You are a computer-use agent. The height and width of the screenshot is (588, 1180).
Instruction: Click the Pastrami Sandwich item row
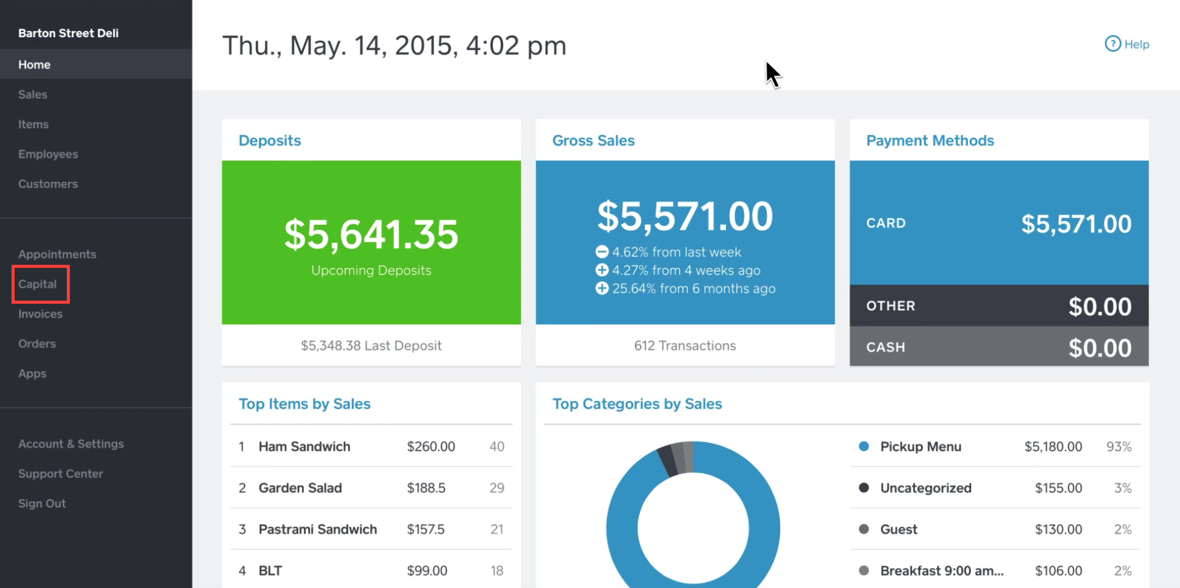pos(371,529)
